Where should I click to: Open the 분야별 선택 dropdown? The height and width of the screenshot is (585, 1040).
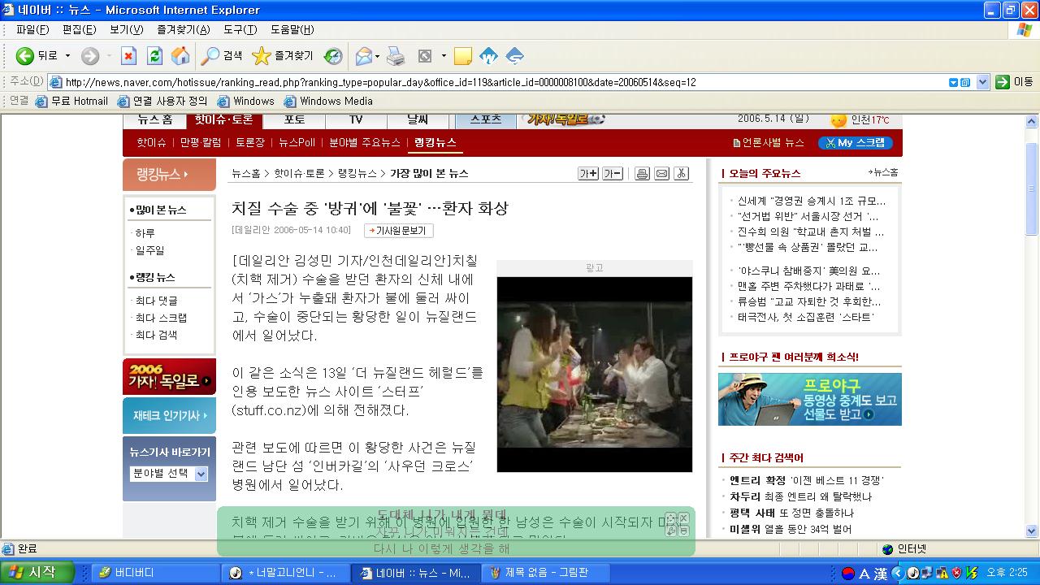(201, 474)
